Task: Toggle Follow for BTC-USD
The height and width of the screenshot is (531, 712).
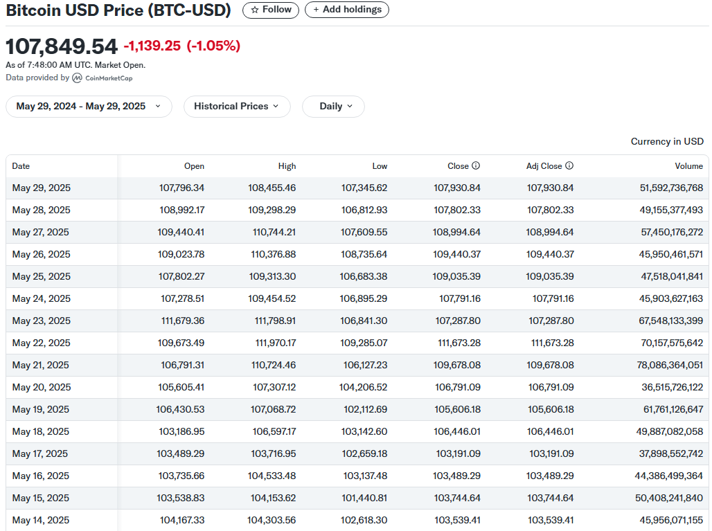Action: [270, 10]
